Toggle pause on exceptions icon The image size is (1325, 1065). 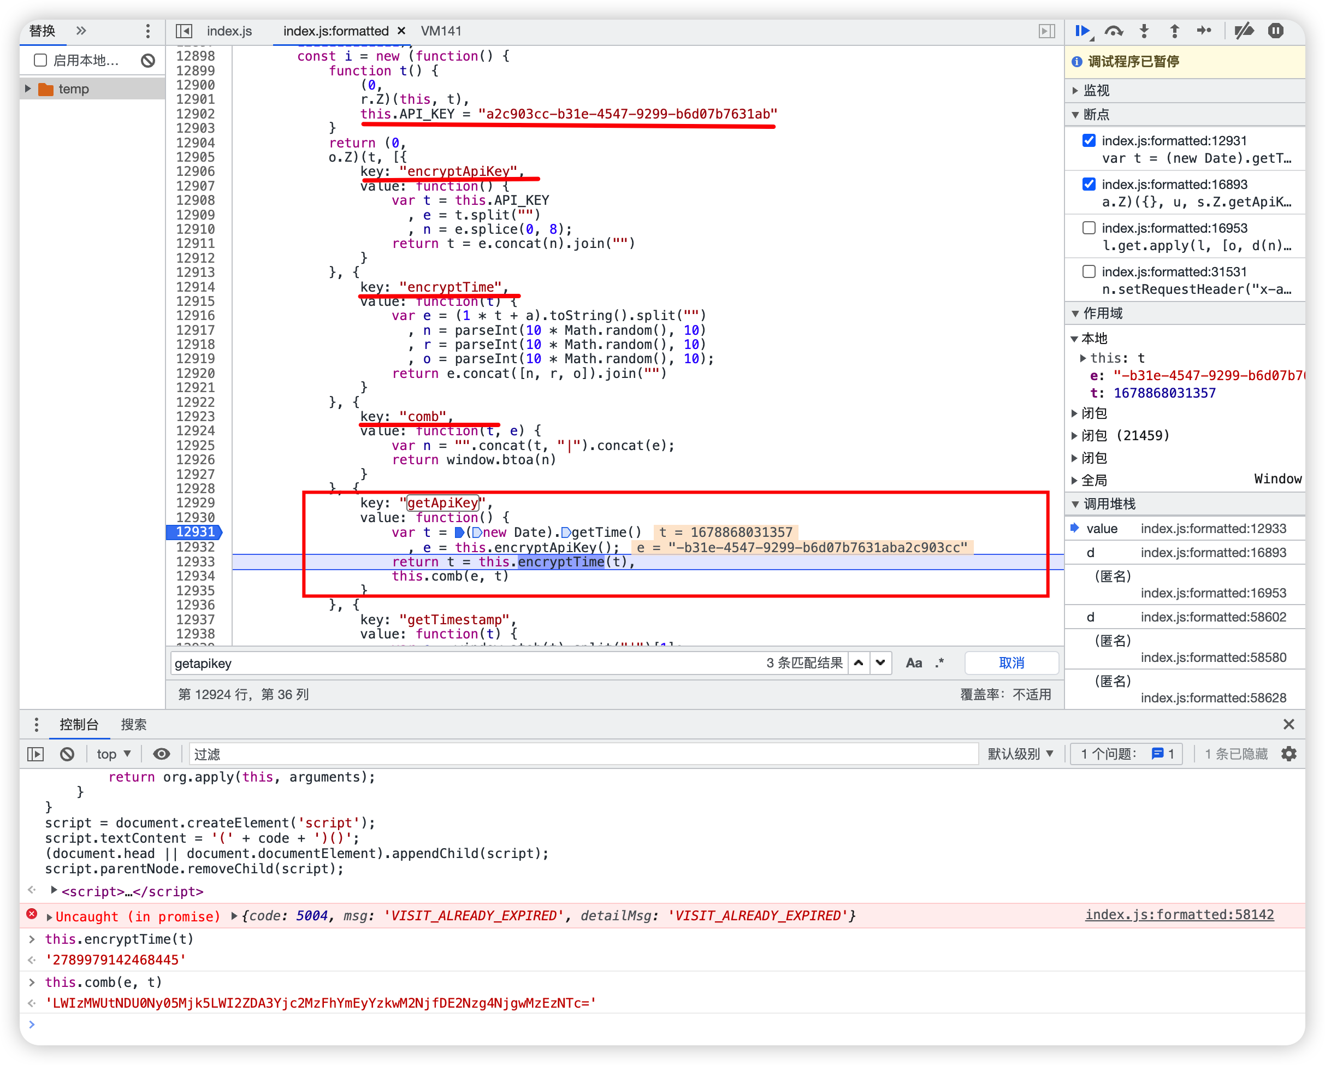(1276, 31)
